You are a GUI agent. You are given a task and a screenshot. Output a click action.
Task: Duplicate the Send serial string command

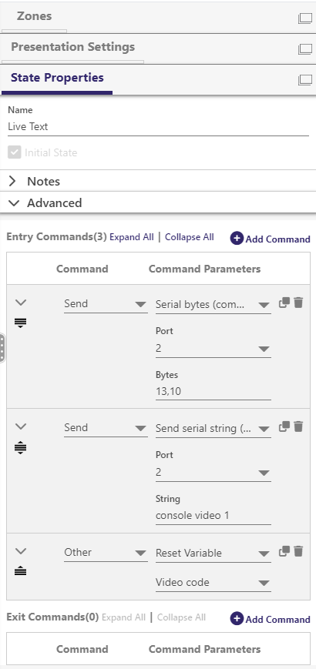[x=284, y=426]
